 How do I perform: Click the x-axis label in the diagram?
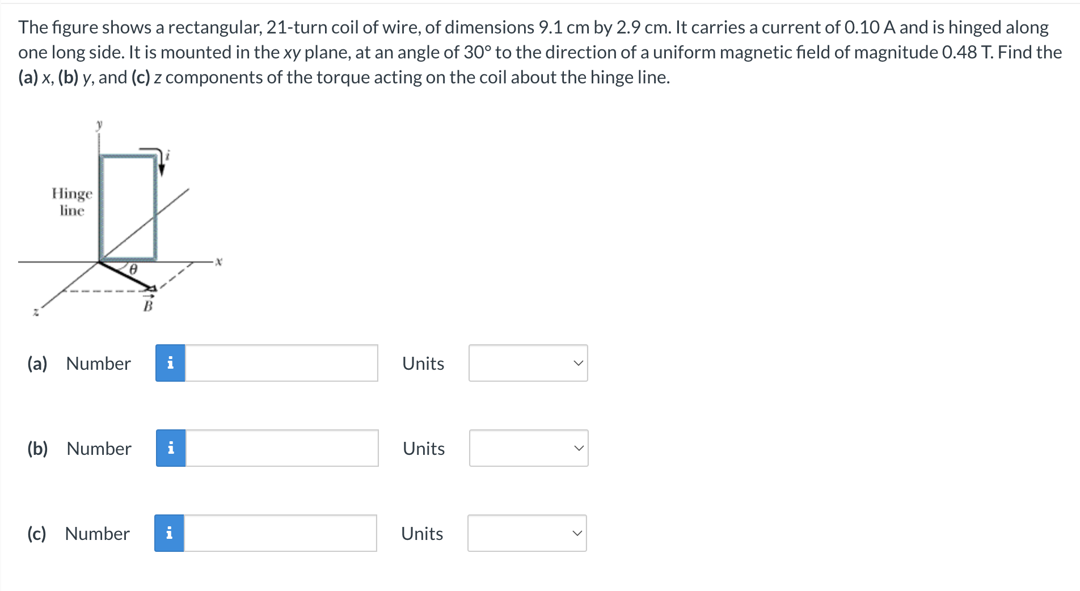(x=219, y=261)
